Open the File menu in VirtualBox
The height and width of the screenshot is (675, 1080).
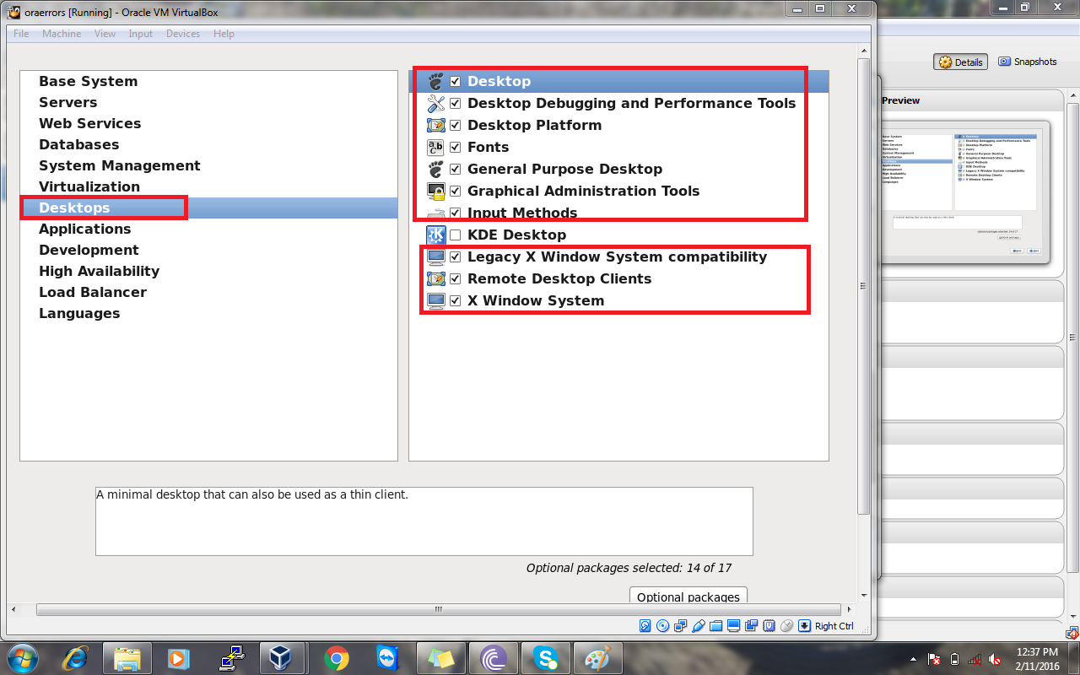[x=21, y=34]
